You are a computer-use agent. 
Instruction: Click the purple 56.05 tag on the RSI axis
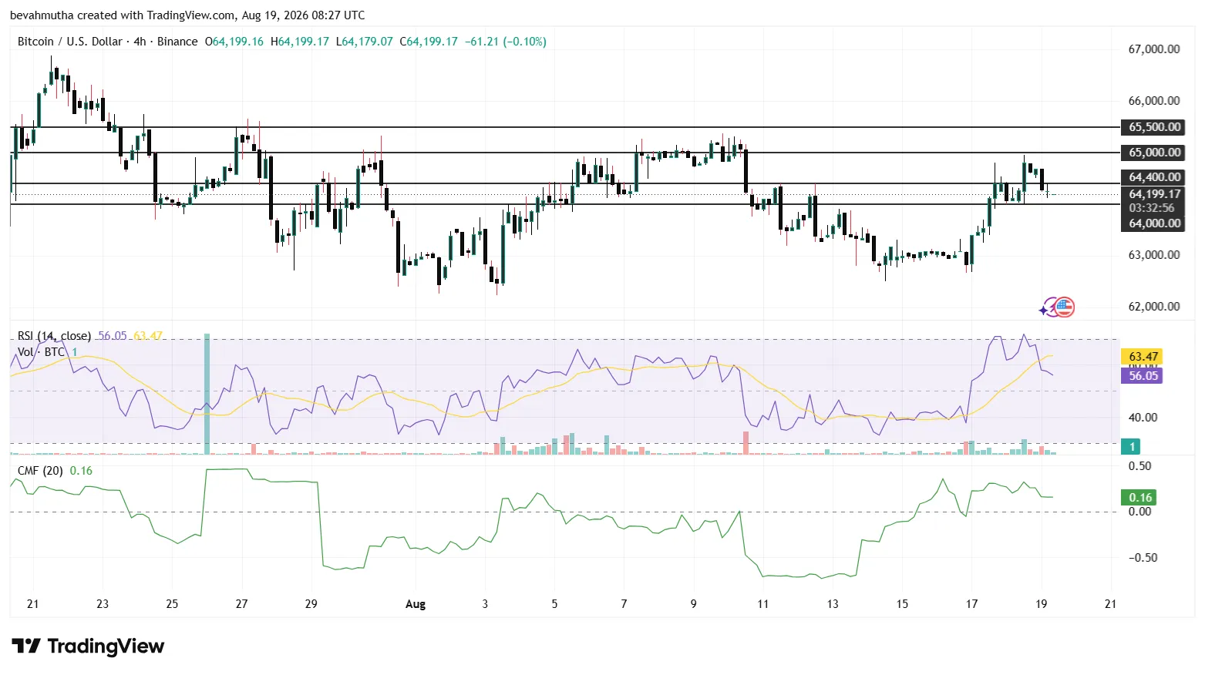[x=1141, y=376]
